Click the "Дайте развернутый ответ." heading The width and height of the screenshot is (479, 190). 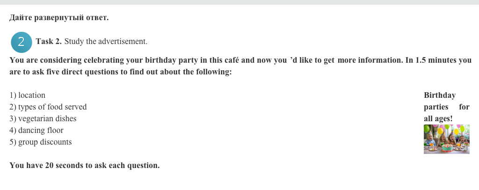[59, 18]
